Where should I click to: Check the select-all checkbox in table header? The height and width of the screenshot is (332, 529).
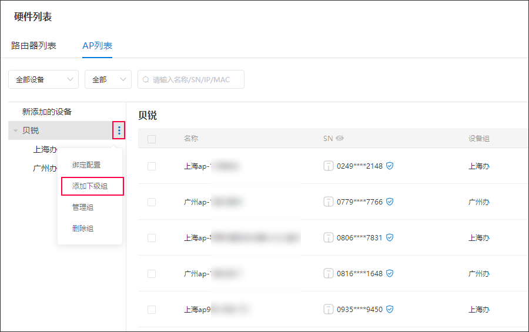tap(152, 139)
